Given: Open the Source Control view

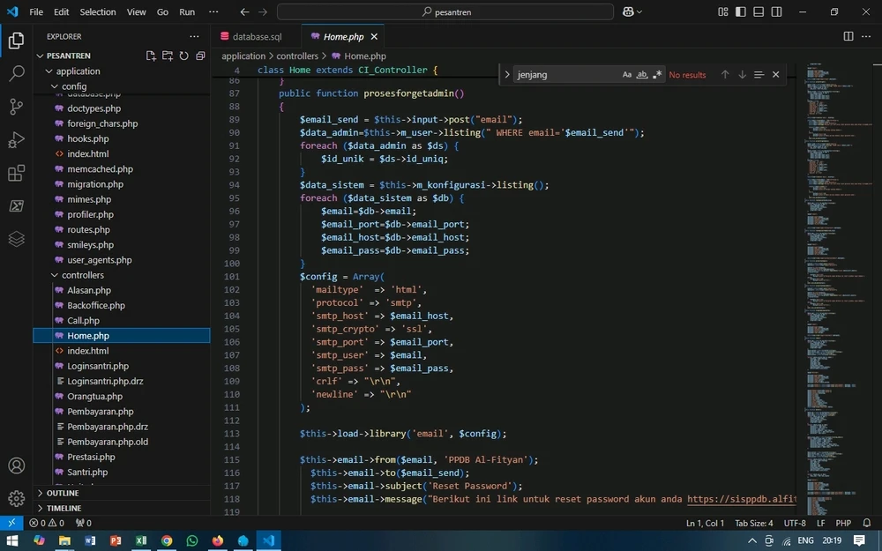Looking at the screenshot, I should tap(16, 107).
